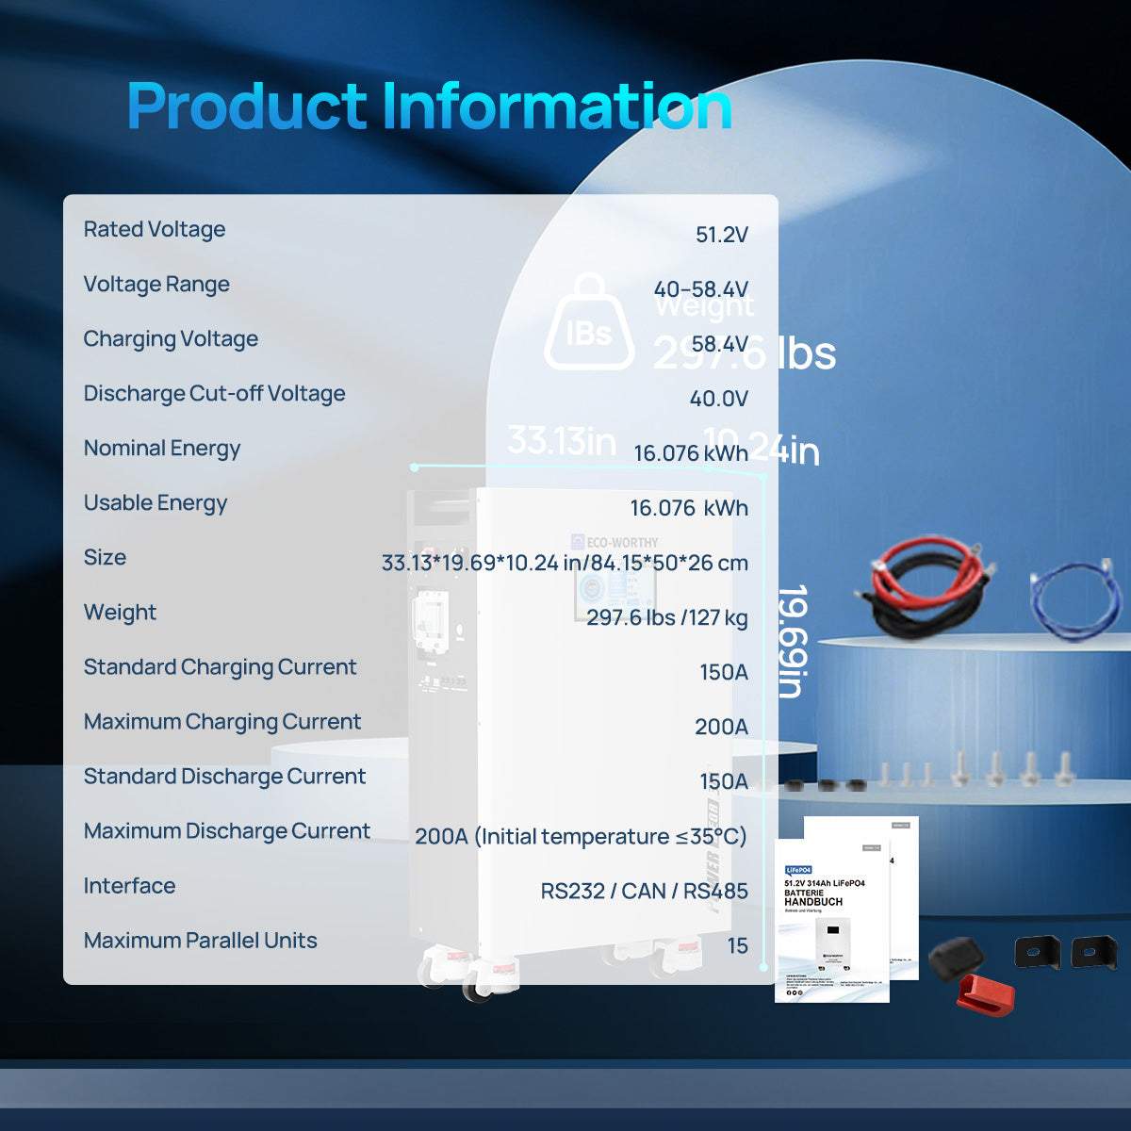Click the 'Maximum Charging Current' label

[x=222, y=722]
